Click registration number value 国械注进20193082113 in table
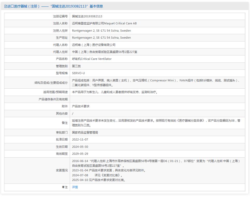 click(x=87, y=16)
